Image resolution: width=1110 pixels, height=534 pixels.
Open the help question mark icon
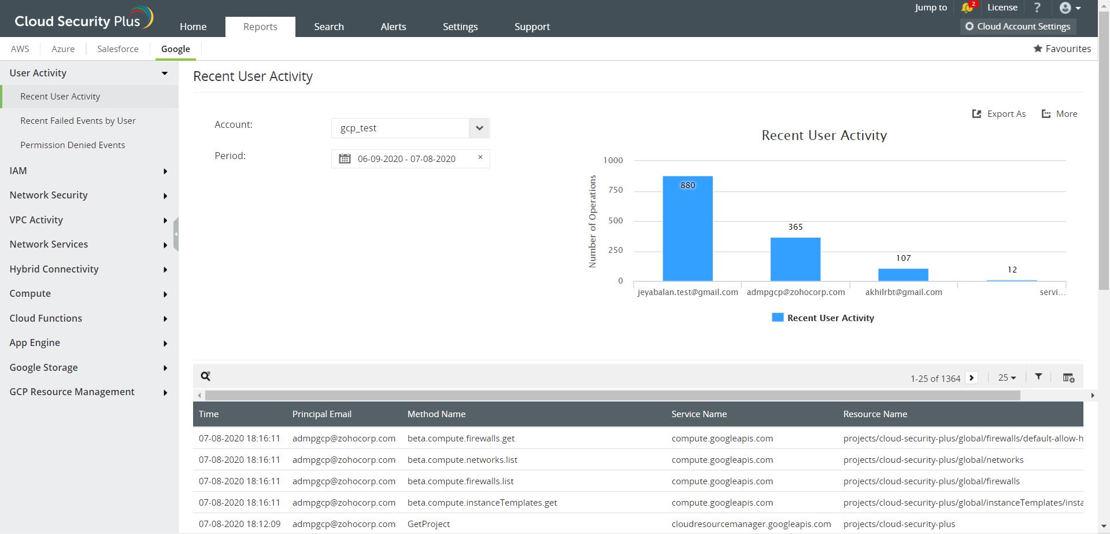1037,8
